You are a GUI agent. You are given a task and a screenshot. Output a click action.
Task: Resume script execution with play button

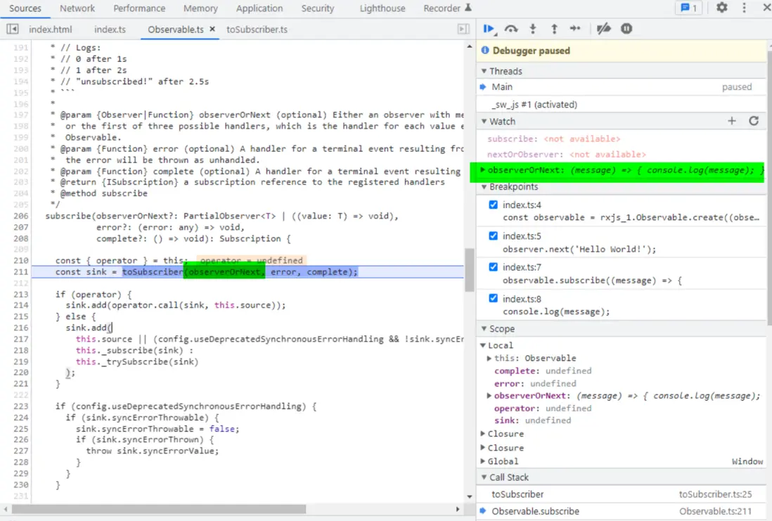(x=489, y=29)
